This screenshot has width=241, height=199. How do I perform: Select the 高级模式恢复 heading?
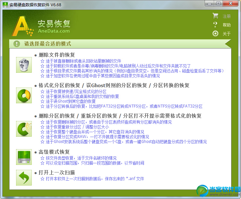(x=54, y=152)
